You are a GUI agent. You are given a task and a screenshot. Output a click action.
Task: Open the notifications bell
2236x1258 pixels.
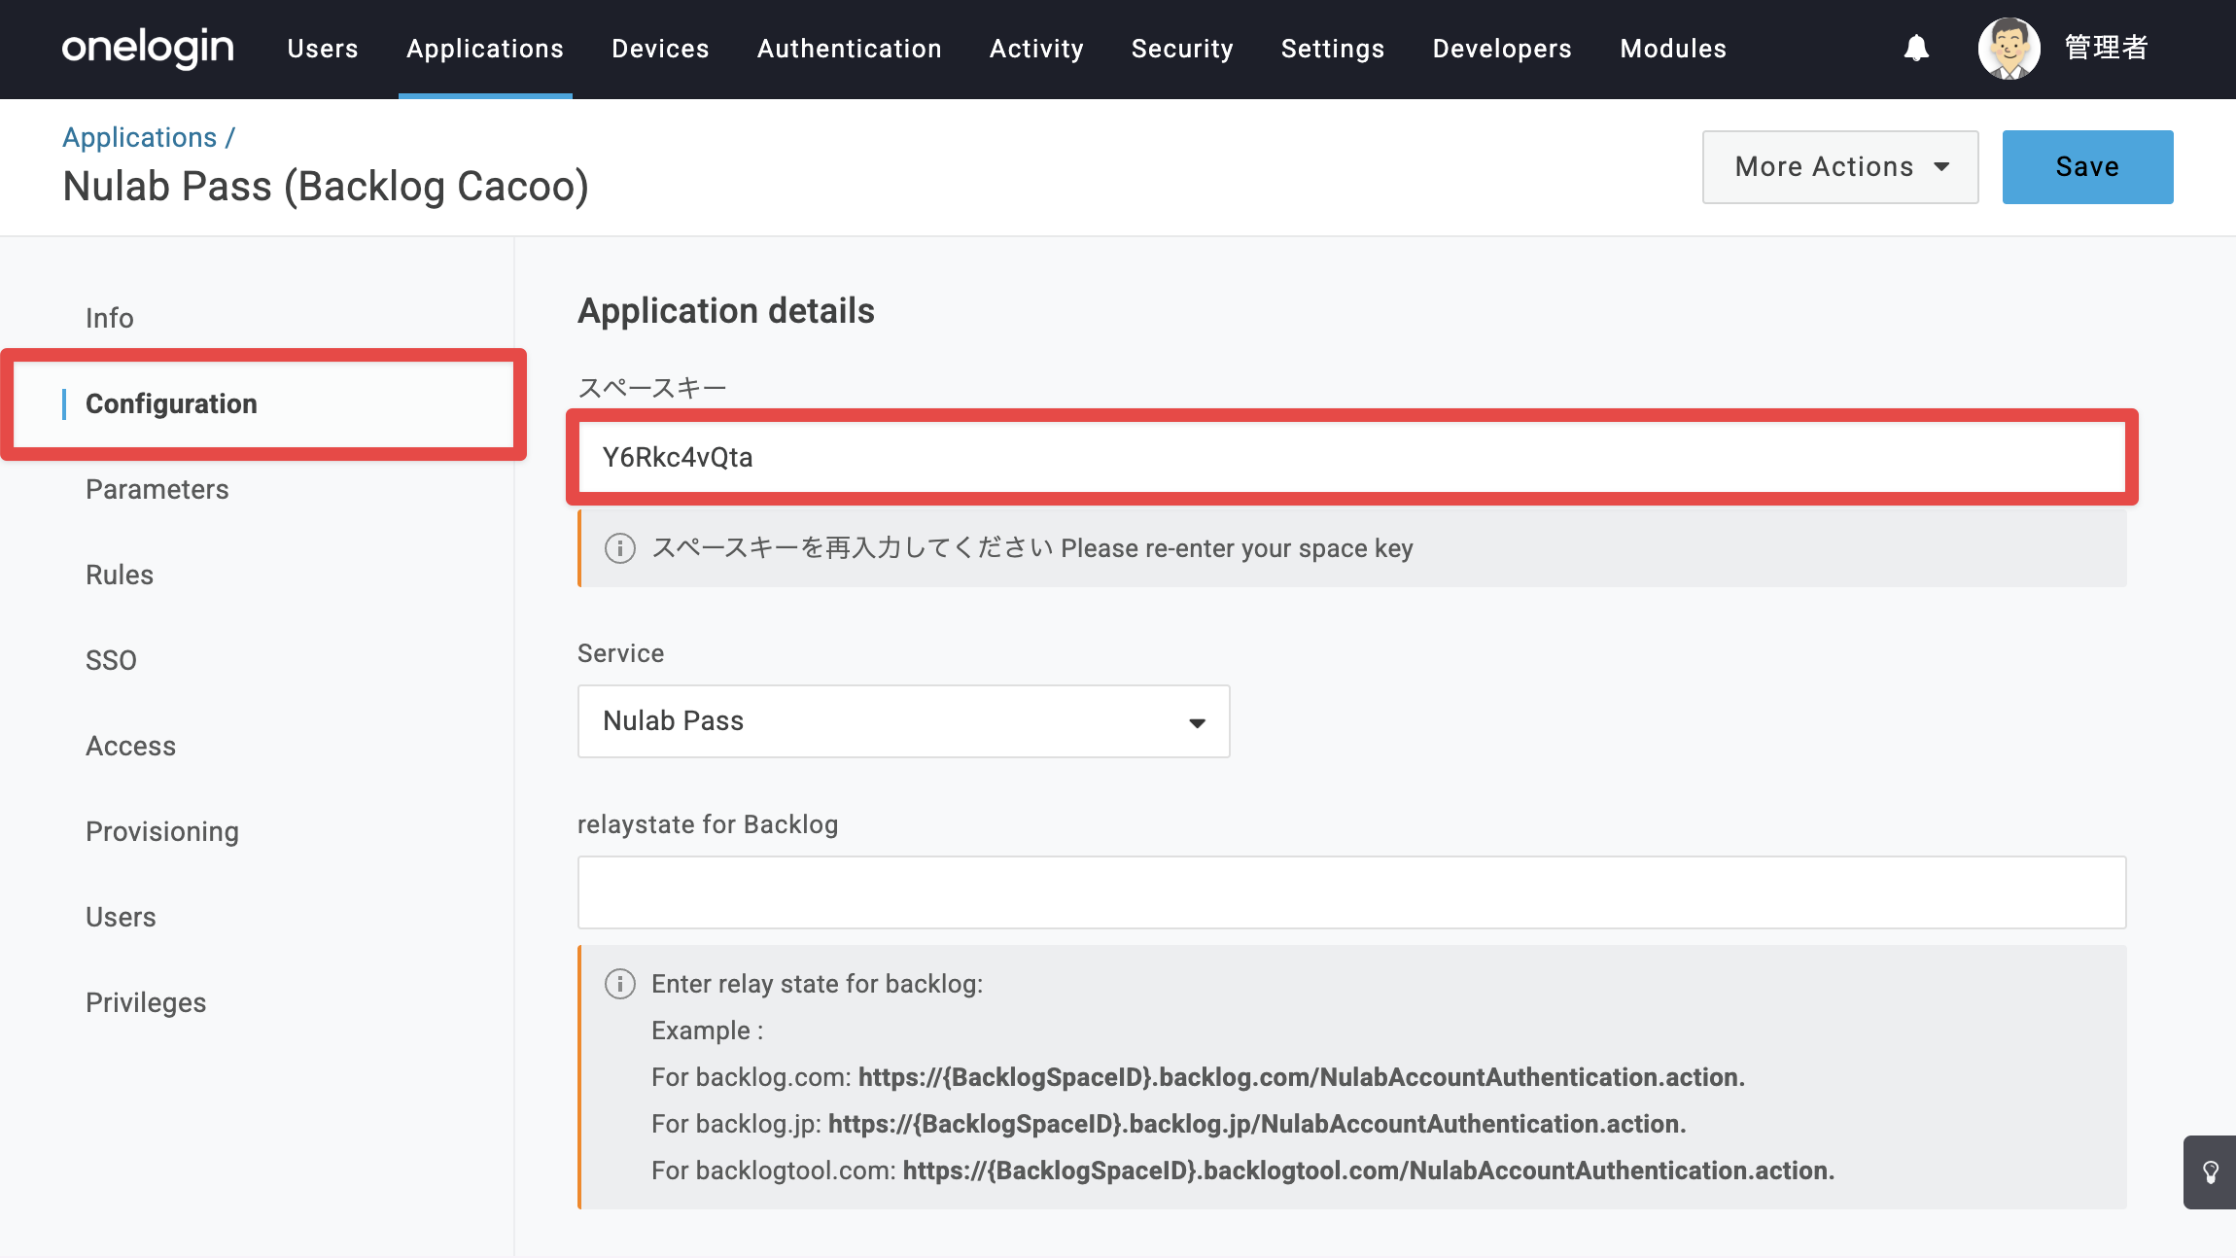1916,48
